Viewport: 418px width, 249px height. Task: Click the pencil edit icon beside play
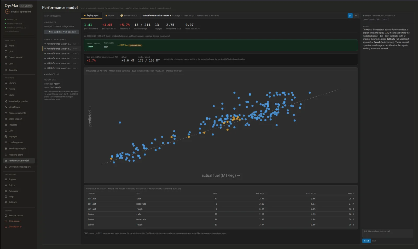[356, 16]
